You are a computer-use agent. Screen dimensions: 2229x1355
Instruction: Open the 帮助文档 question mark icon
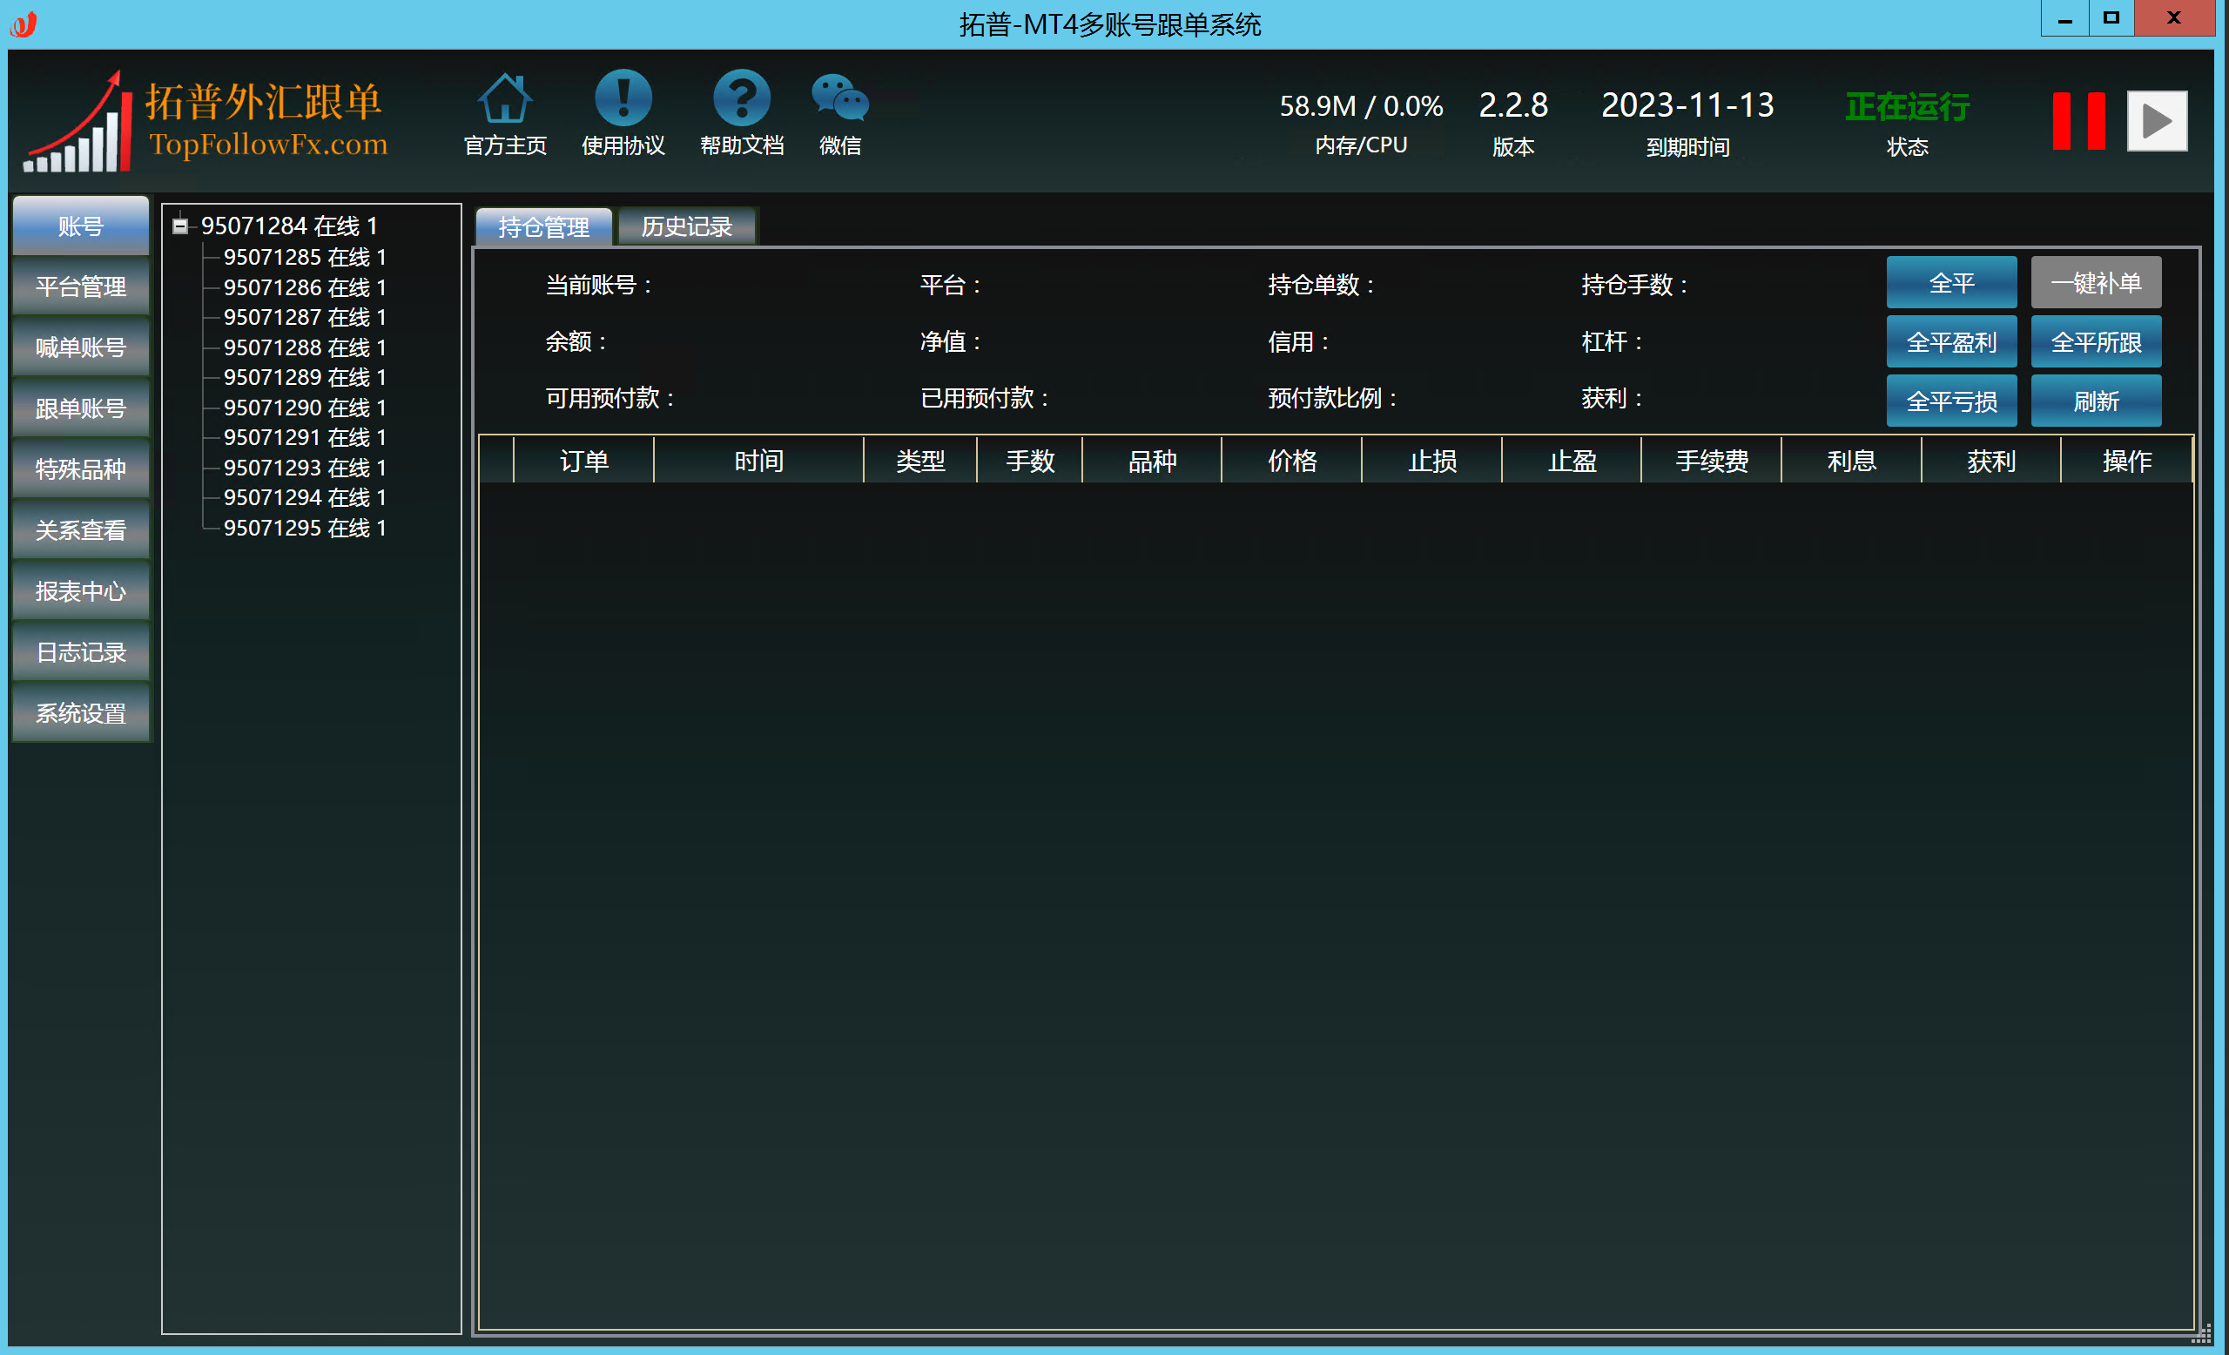(x=741, y=98)
